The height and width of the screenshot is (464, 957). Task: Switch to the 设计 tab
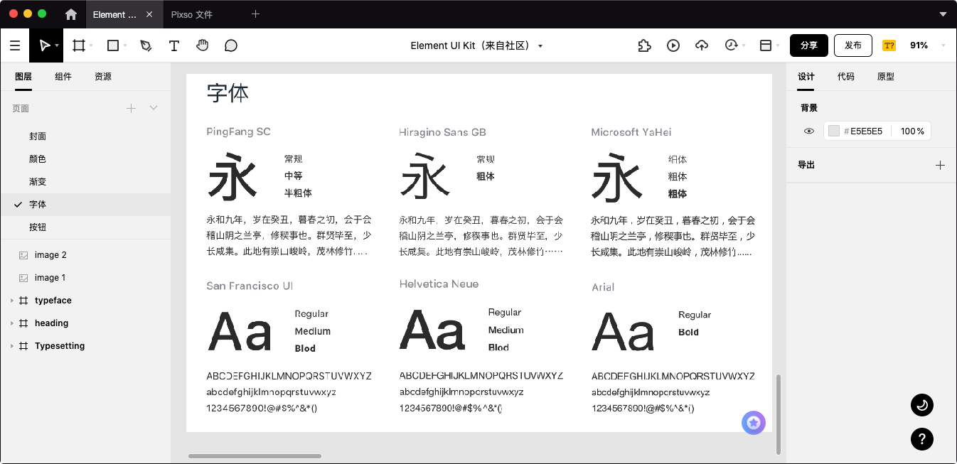pos(806,77)
